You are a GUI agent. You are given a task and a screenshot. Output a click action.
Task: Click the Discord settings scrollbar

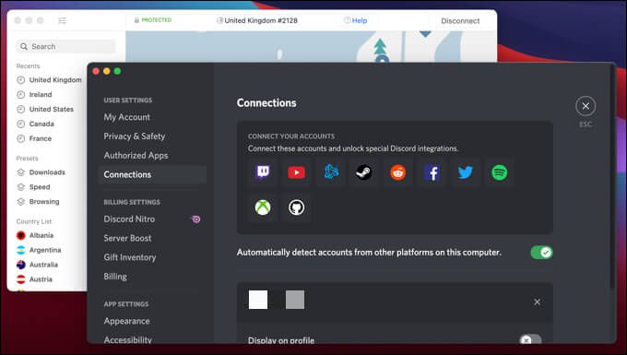pos(612,177)
